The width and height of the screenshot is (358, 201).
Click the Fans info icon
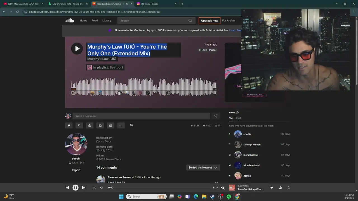pos(237,113)
